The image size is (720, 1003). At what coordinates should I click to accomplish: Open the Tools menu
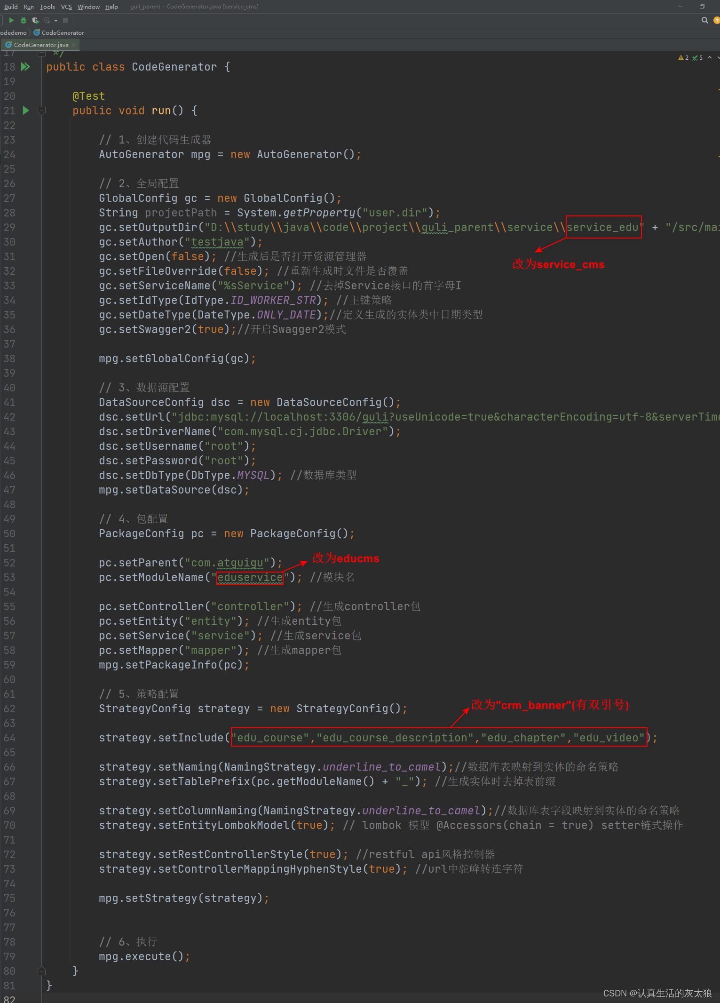coord(47,7)
